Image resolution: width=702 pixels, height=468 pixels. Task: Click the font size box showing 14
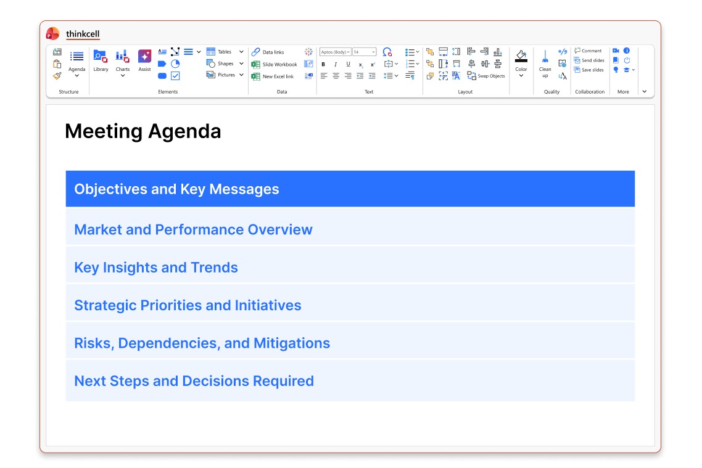(364, 52)
